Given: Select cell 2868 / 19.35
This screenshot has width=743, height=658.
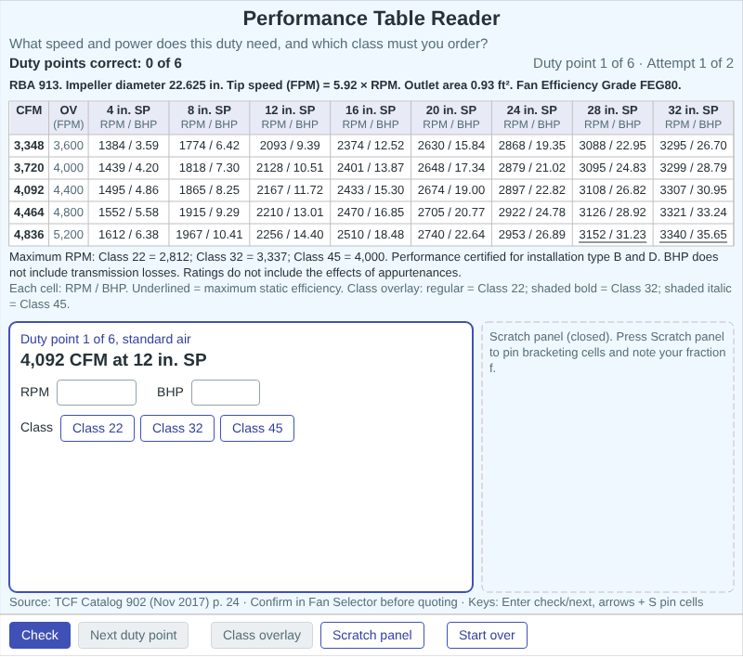Looking at the screenshot, I should (531, 146).
